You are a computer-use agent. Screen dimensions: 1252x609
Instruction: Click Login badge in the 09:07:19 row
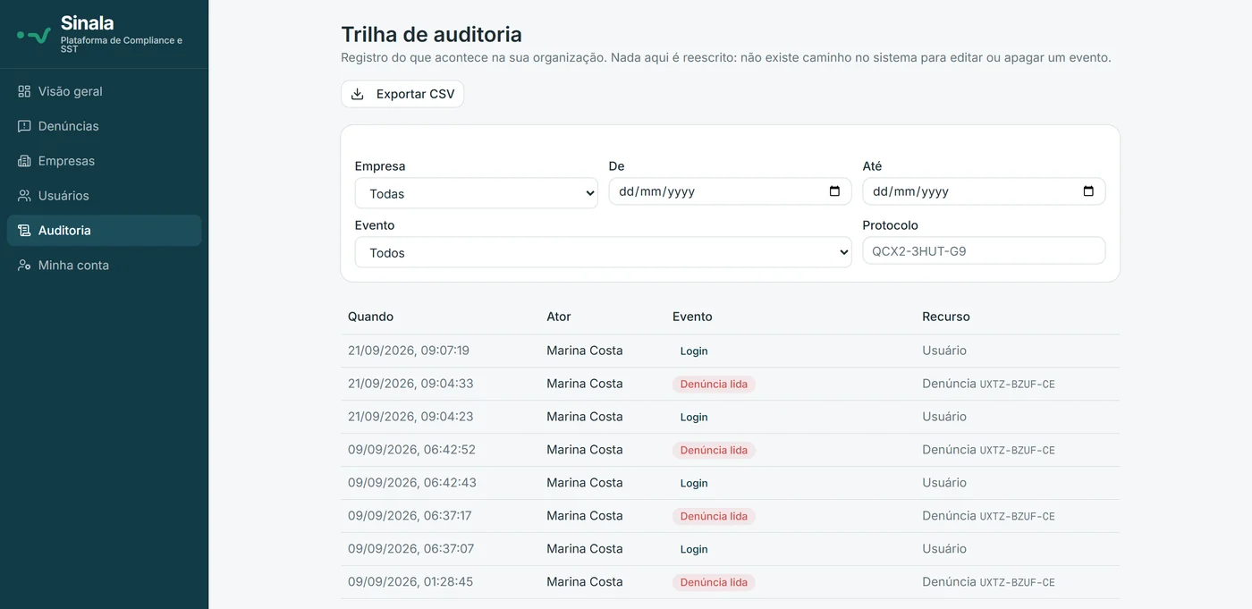694,351
